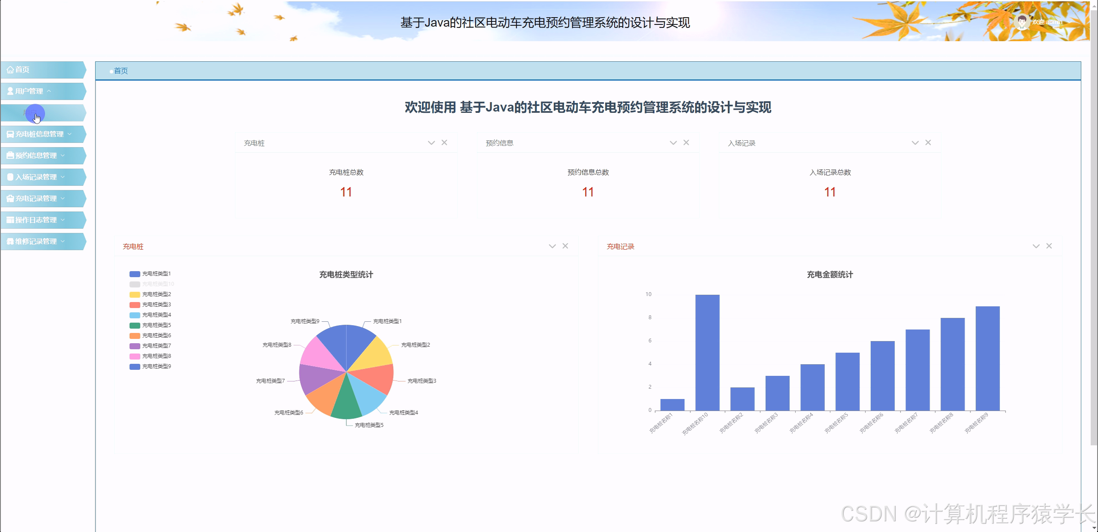Image resolution: width=1098 pixels, height=532 pixels.
Task: Open 充电桩信息管理 in the sidebar
Action: (10, 134)
